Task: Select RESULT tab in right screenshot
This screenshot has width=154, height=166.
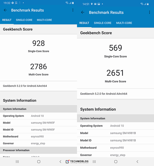Action: coord(84,23)
